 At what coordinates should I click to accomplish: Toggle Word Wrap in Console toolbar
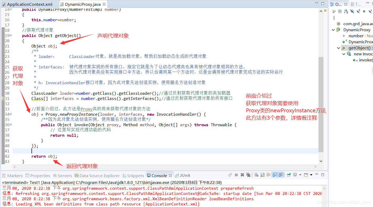[x=268, y=175]
